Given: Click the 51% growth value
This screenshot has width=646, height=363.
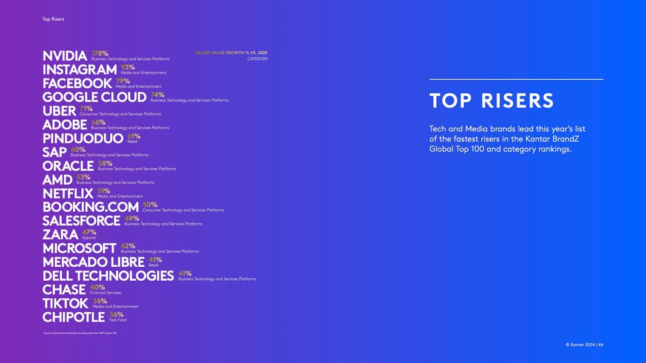Looking at the screenshot, I should coord(104,191).
